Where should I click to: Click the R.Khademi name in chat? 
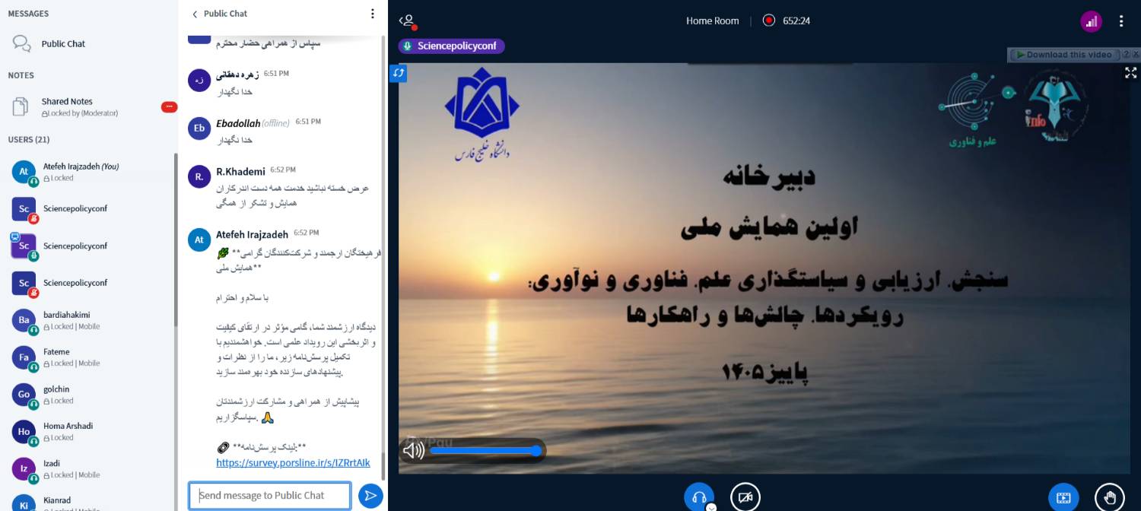(x=240, y=172)
